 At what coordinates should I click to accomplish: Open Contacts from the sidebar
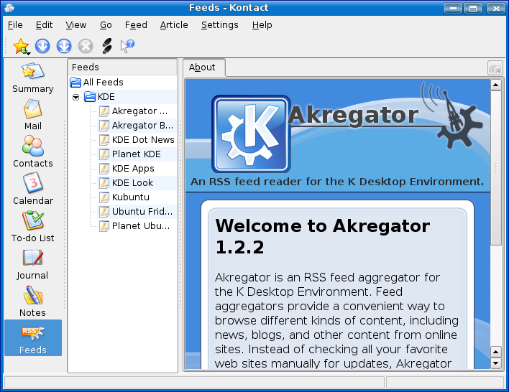(32, 152)
